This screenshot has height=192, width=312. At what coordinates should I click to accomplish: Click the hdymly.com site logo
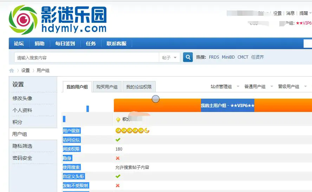58,20
